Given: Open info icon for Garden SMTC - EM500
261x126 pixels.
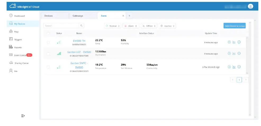Looking at the screenshot, I should click(x=239, y=67).
